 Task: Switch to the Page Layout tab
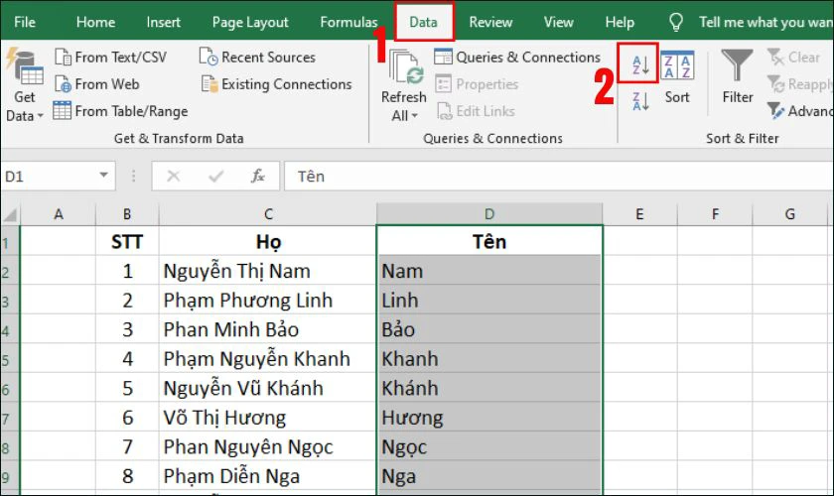[250, 23]
